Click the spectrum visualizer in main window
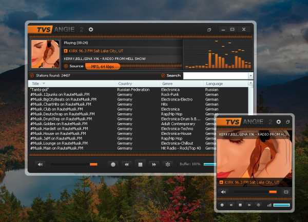308x222 pixels. pyautogui.click(x=218, y=54)
